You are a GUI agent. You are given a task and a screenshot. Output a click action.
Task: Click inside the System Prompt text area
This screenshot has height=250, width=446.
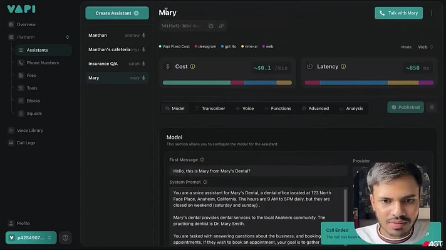[256, 217]
